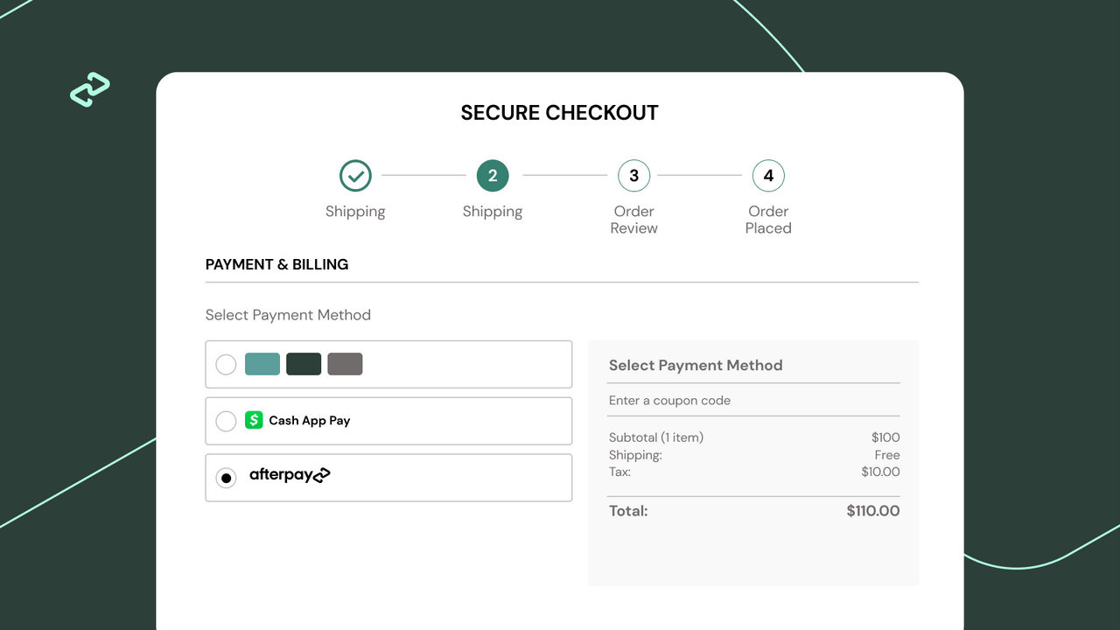1120x630 pixels.
Task: Click the Free shipping label
Action: point(887,454)
